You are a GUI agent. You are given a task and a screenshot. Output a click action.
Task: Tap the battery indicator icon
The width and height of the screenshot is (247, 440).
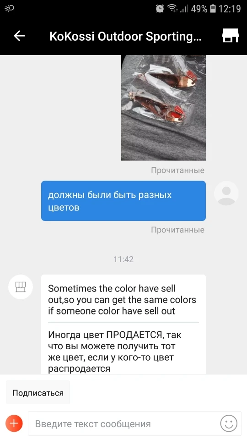(213, 9)
